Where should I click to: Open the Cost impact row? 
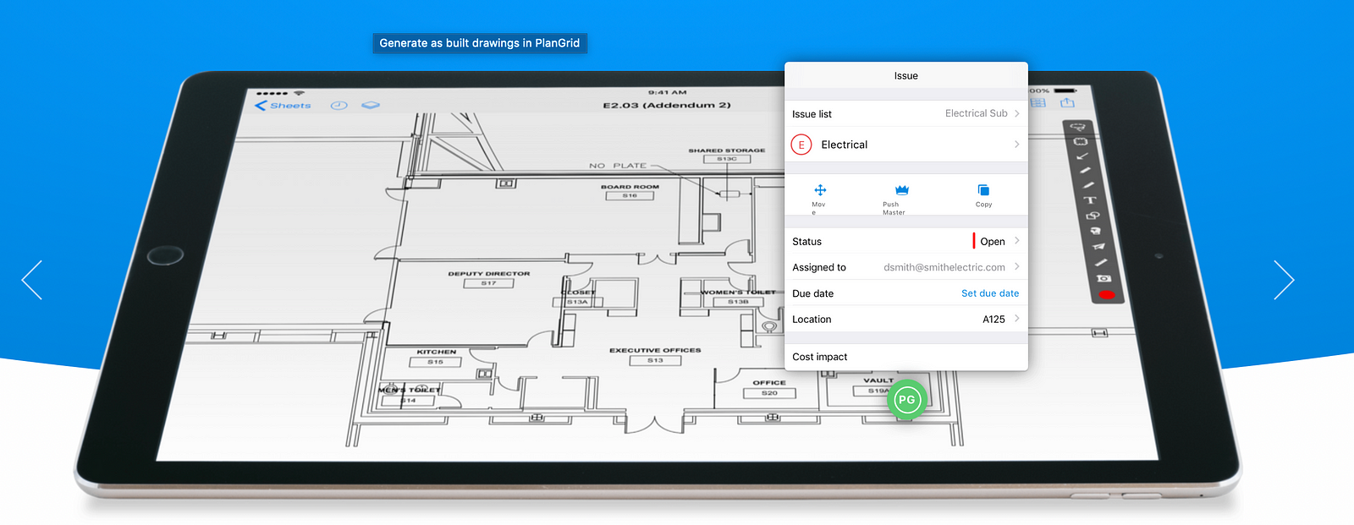(x=906, y=357)
